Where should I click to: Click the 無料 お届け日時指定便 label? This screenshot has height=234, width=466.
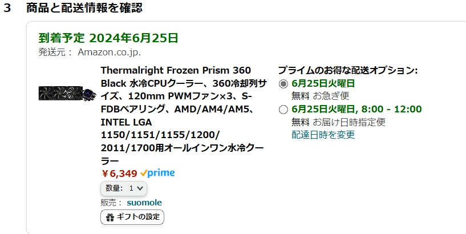tap(338, 122)
